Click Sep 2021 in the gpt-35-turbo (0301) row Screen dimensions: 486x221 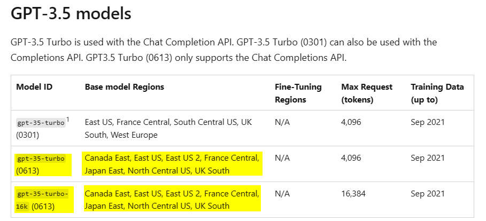[428, 122]
